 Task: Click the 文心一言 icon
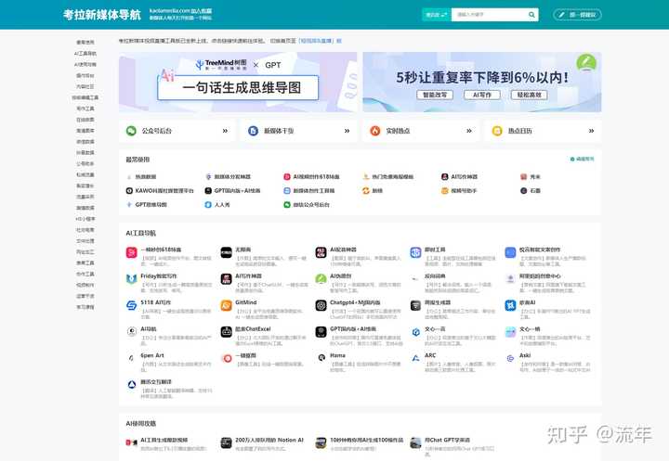coord(415,332)
